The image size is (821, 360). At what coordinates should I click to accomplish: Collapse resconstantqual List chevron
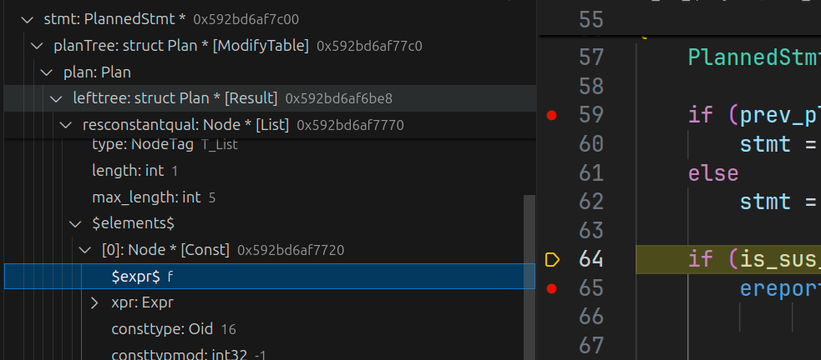66,125
